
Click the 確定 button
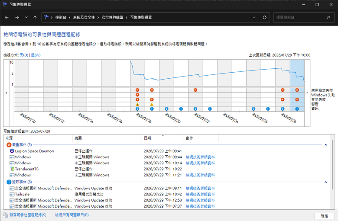pyautogui.click(x=325, y=216)
